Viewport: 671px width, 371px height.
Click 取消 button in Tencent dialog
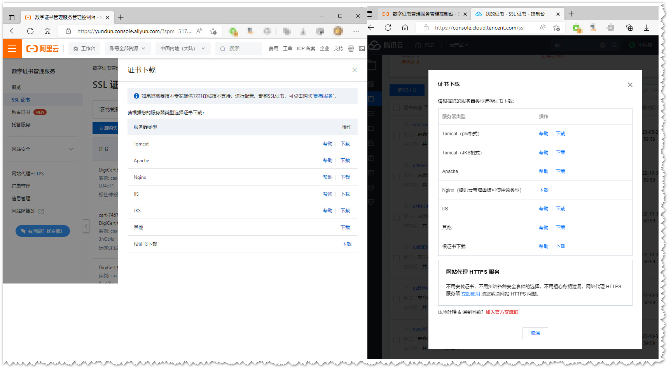click(x=535, y=333)
